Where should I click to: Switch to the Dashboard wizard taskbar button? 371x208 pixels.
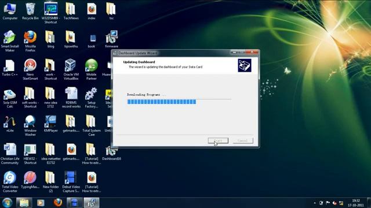[92, 203]
